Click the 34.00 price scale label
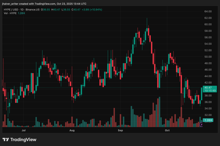The height and width of the screenshot is (146, 220). (208, 108)
